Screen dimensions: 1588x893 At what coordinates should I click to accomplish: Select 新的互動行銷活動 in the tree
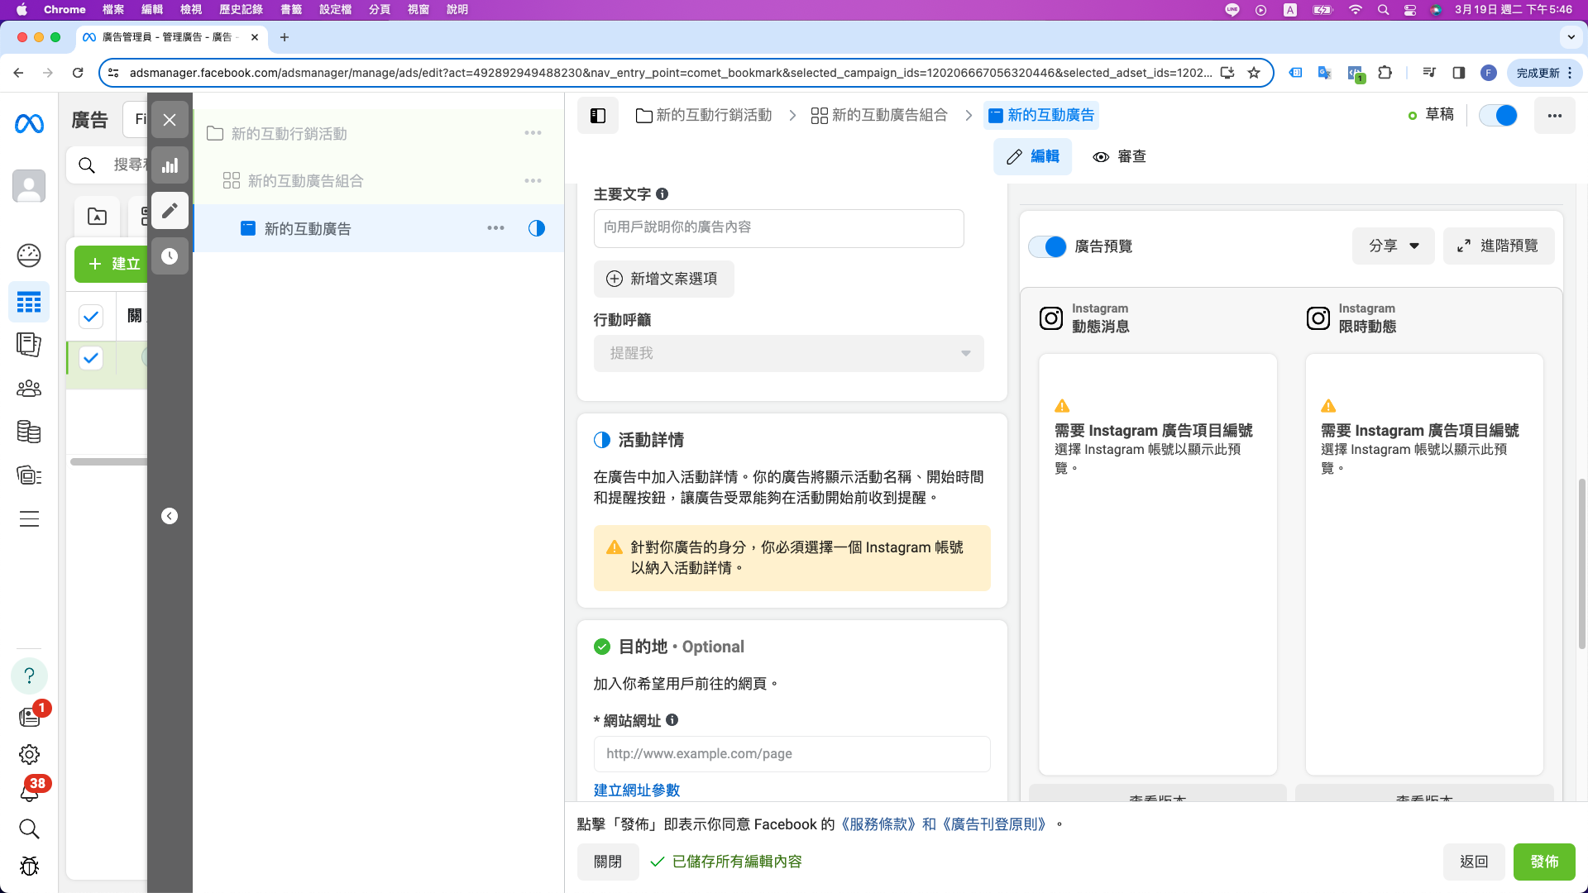pyautogui.click(x=289, y=134)
